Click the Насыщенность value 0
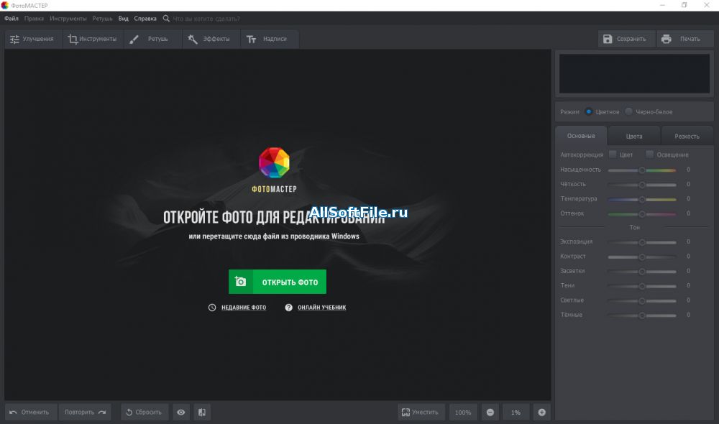Viewport: 719px width, 424px height. coord(688,170)
